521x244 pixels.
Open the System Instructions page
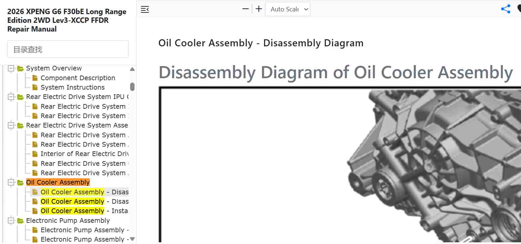tap(73, 87)
